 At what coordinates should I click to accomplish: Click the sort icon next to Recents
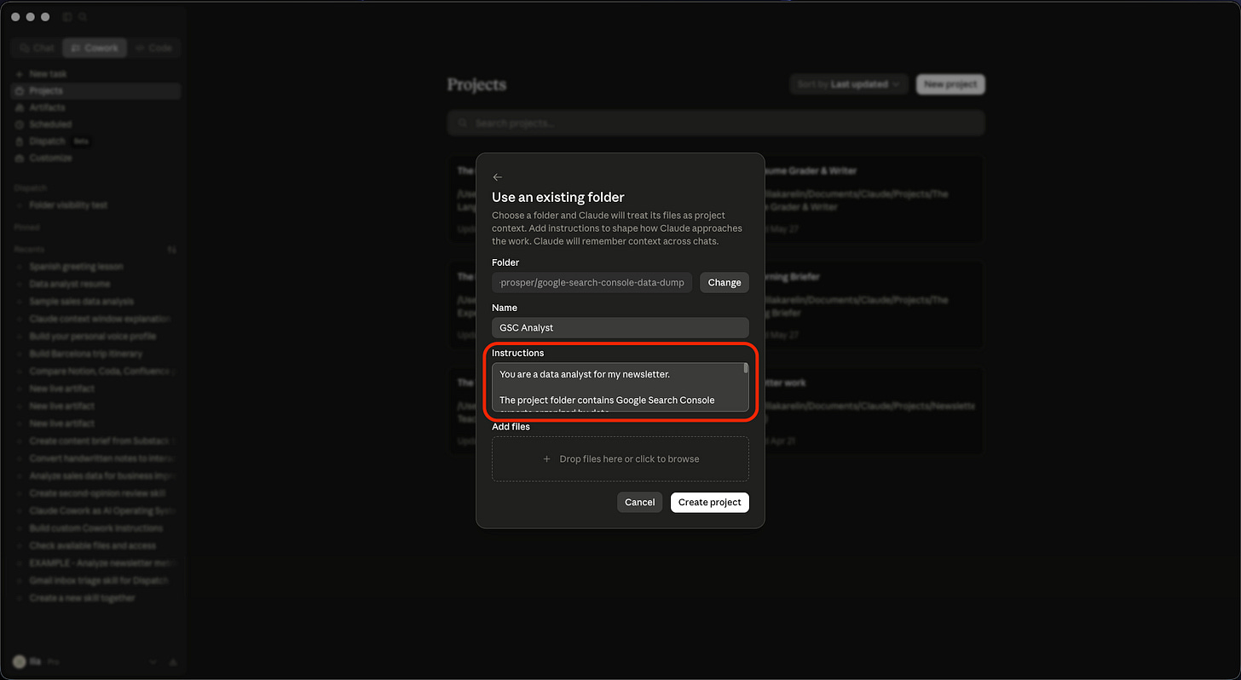pyautogui.click(x=171, y=250)
